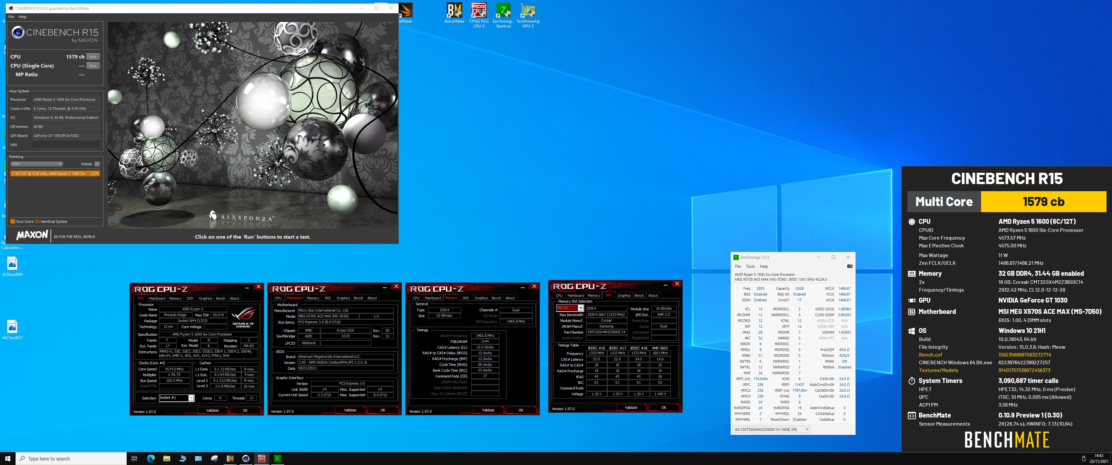This screenshot has height=465, width=1112.
Task: Click the BenchMate Memory section icon
Action: 911,274
